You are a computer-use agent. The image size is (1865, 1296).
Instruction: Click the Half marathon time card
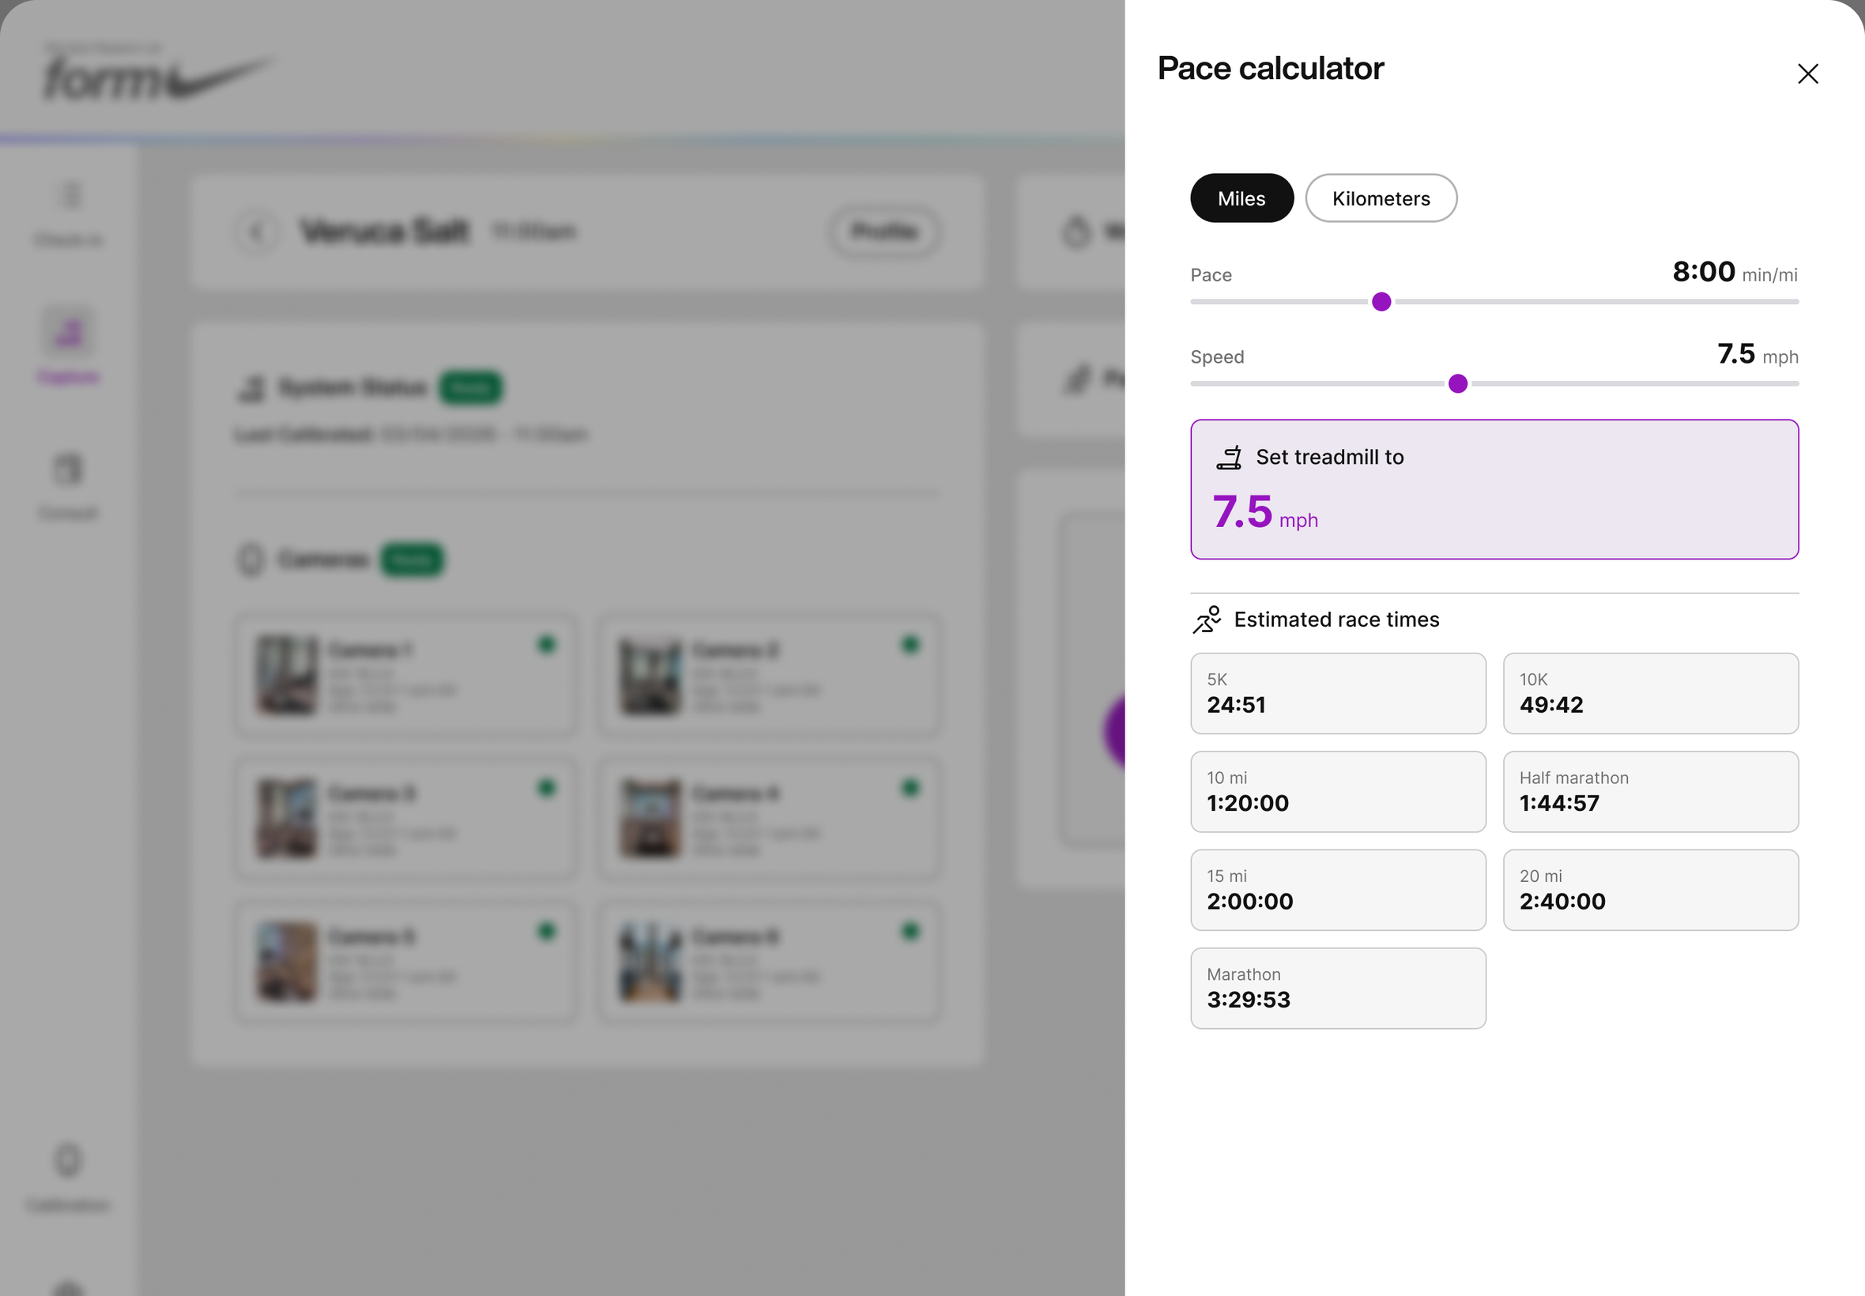[1651, 792]
